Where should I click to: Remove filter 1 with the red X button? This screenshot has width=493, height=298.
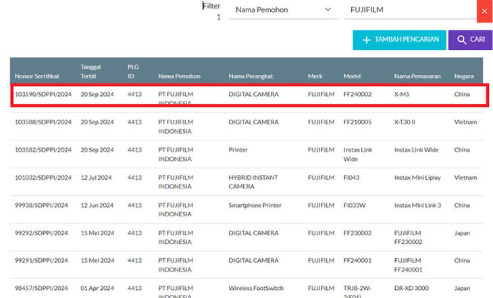point(484,11)
